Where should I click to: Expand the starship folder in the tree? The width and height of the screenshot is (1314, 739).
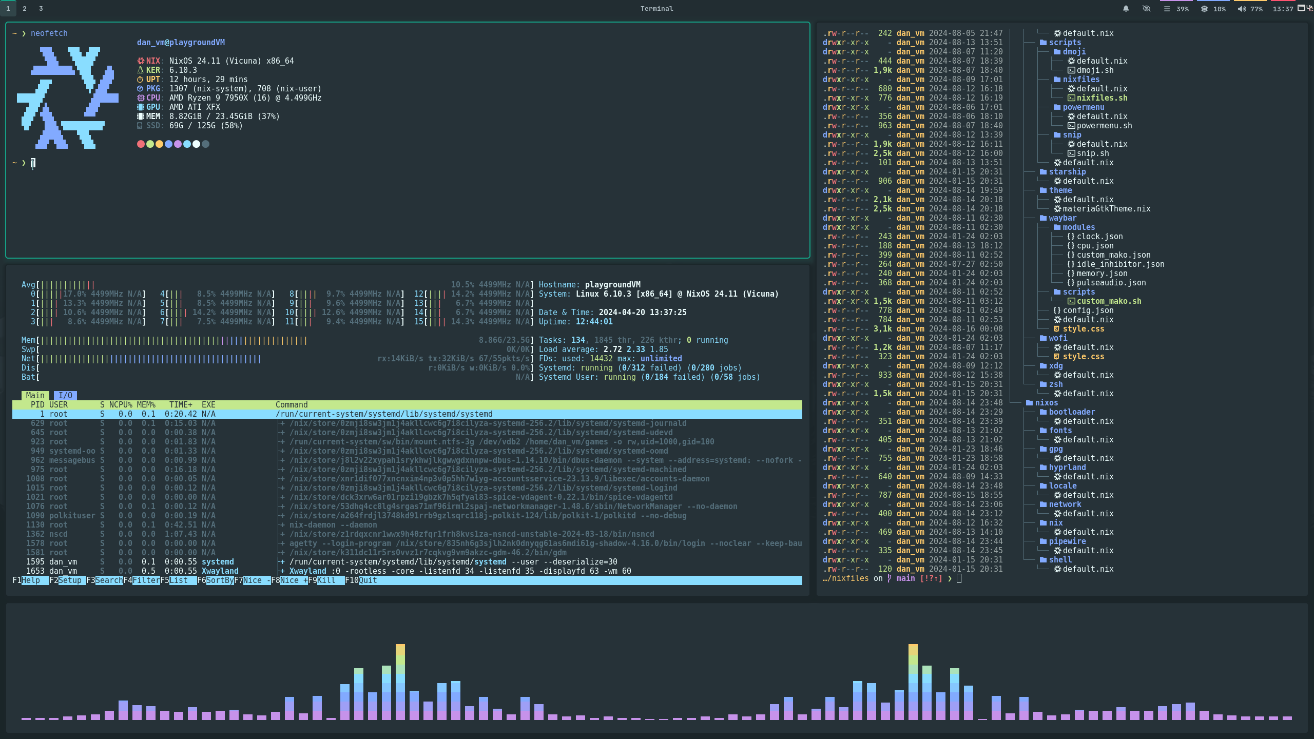(x=1062, y=171)
